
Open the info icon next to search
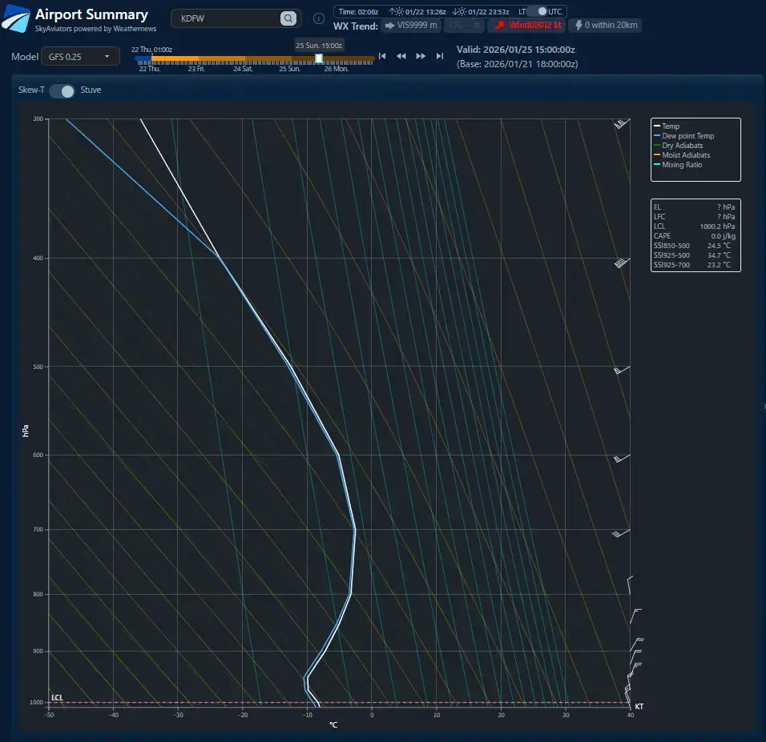click(x=318, y=18)
